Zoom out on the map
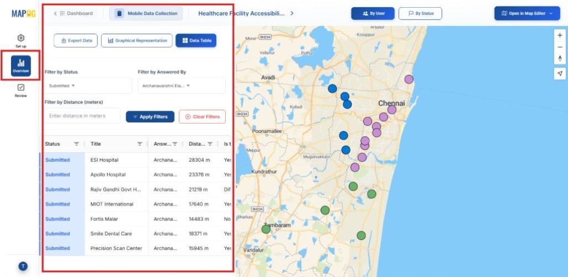Screen dimensions: 568x277 pos(560,47)
